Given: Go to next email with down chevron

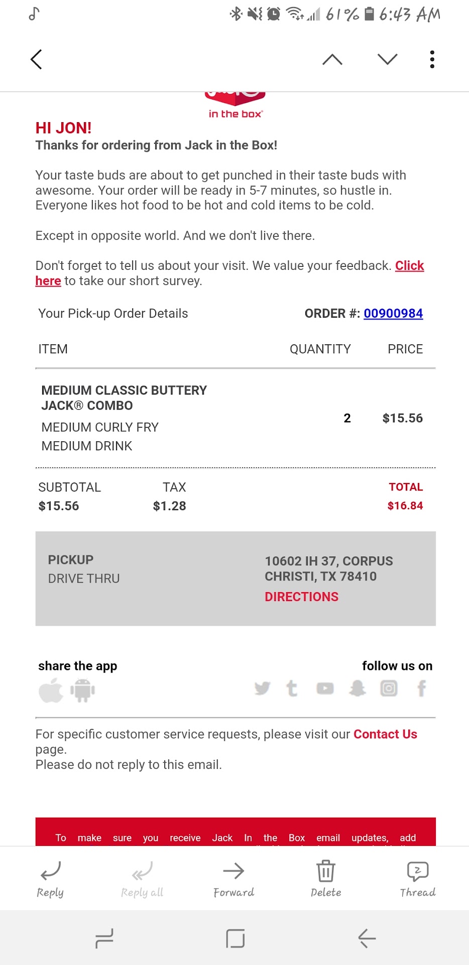Looking at the screenshot, I should pyautogui.click(x=387, y=60).
